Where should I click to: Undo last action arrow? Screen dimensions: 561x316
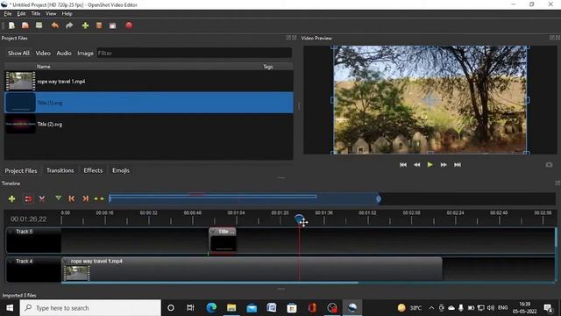coord(54,25)
